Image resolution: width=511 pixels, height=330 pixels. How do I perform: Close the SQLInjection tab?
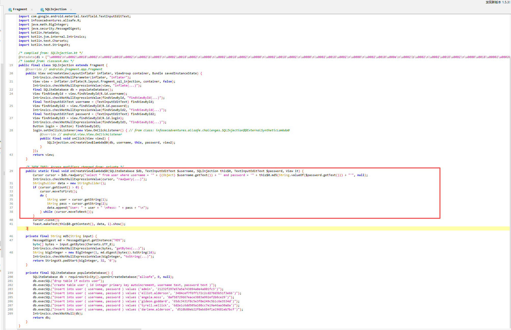click(71, 10)
